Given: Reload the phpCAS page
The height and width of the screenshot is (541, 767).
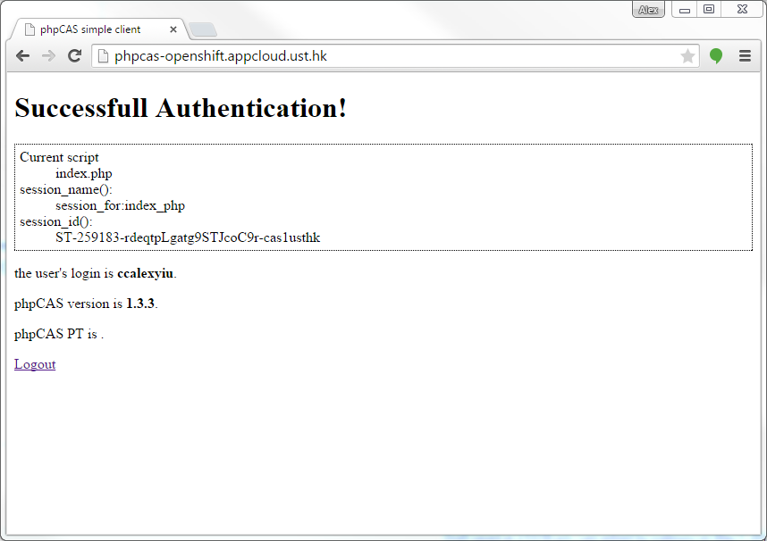Looking at the screenshot, I should click(x=75, y=56).
